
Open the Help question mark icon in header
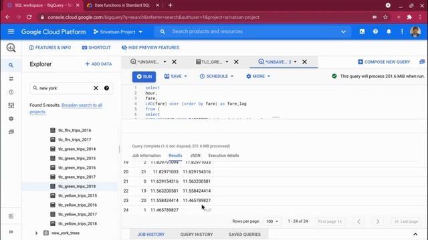(375, 31)
